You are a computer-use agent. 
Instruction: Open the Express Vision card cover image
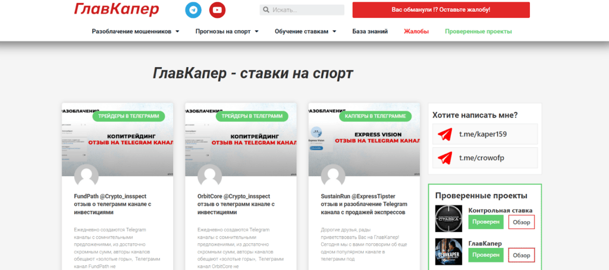pos(365,139)
